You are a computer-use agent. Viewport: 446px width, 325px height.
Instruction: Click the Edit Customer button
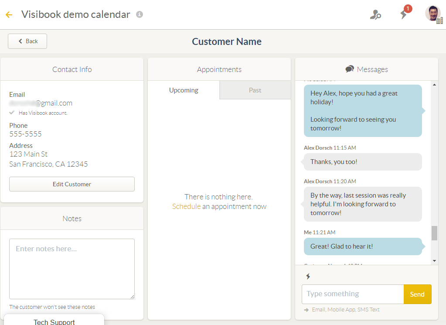(72, 184)
